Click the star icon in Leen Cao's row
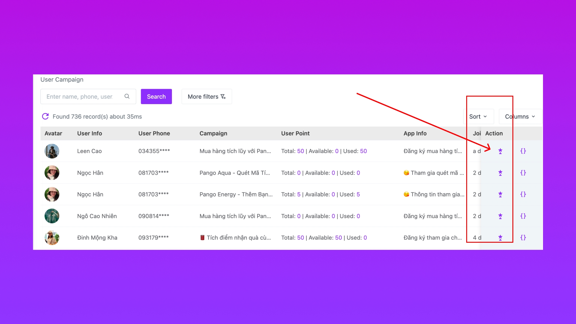 (500, 151)
